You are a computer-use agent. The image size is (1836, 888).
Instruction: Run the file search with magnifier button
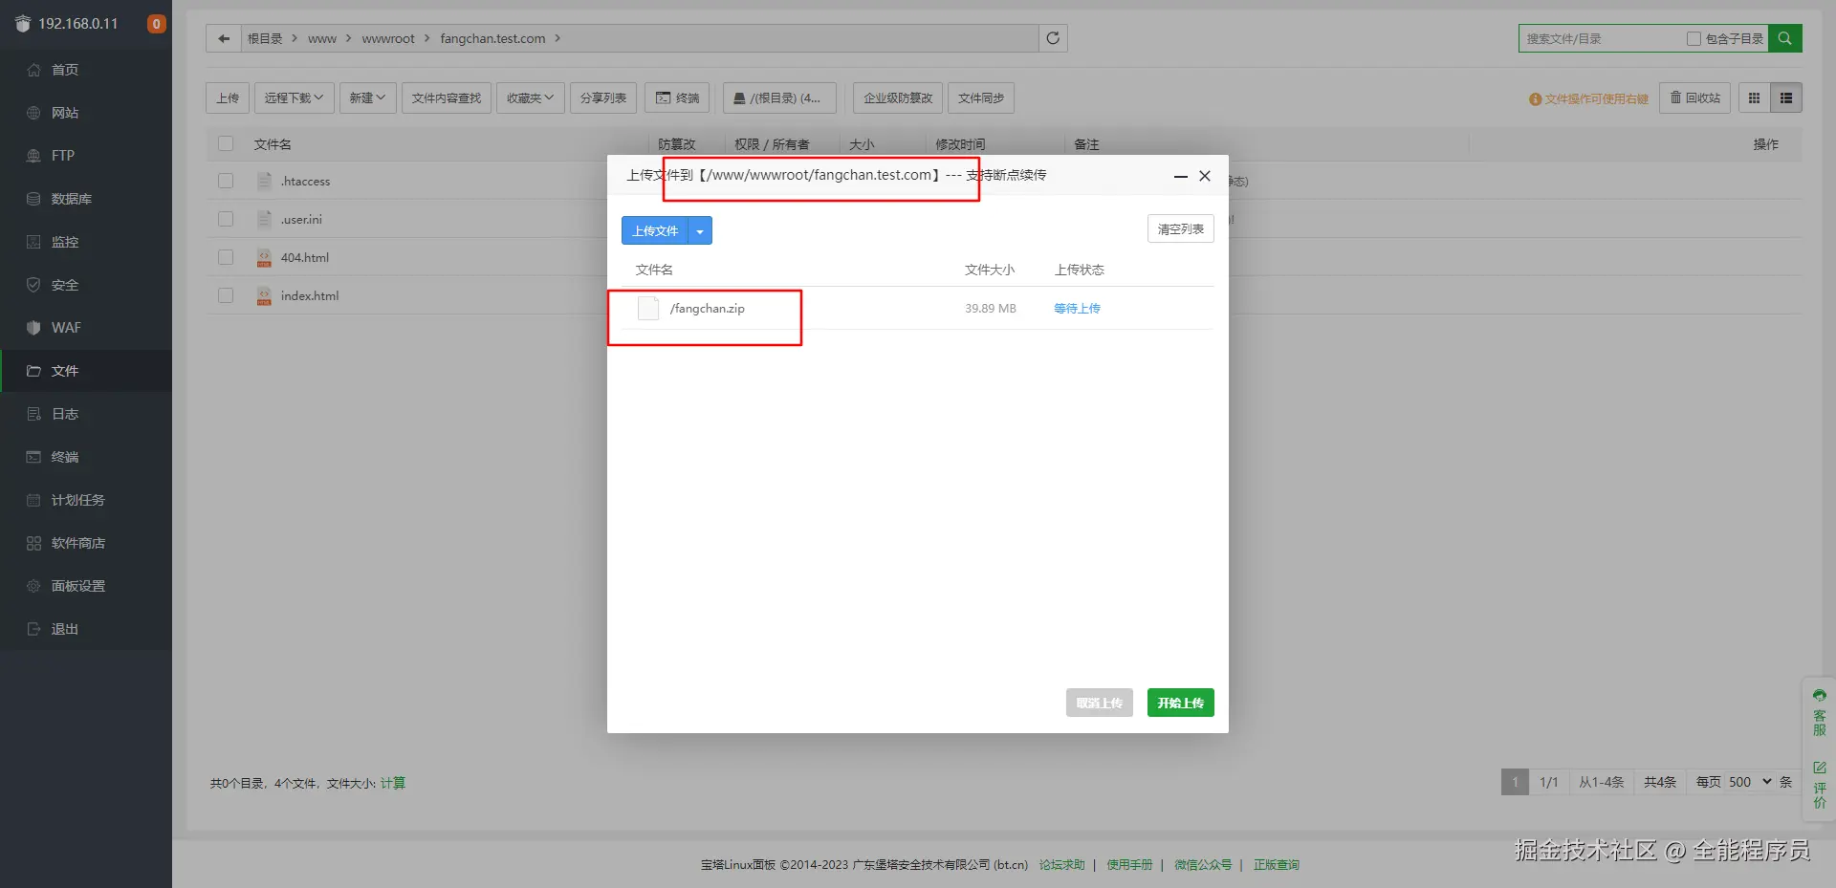point(1784,38)
